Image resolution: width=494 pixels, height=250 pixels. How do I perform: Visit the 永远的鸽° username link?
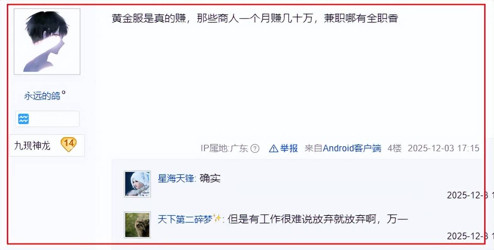point(45,96)
